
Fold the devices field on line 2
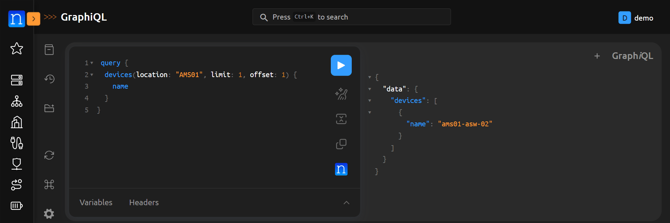coord(92,75)
